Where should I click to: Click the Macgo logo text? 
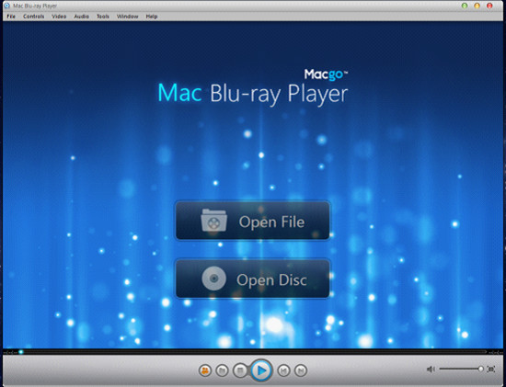click(326, 74)
